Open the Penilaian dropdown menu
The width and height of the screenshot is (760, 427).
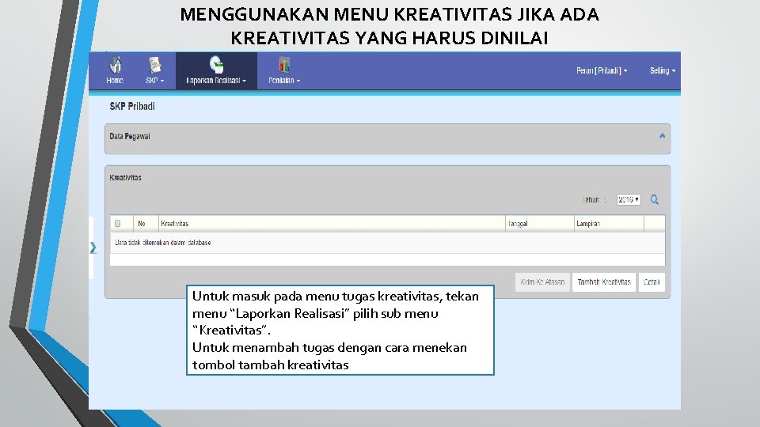(x=284, y=81)
